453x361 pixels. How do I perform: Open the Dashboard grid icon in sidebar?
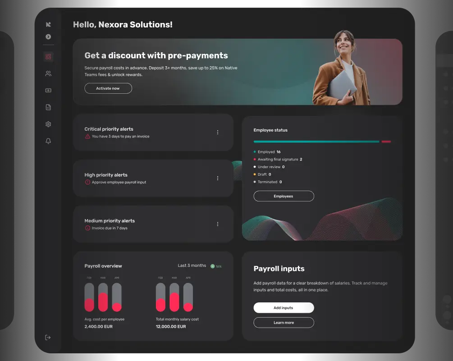(x=48, y=57)
